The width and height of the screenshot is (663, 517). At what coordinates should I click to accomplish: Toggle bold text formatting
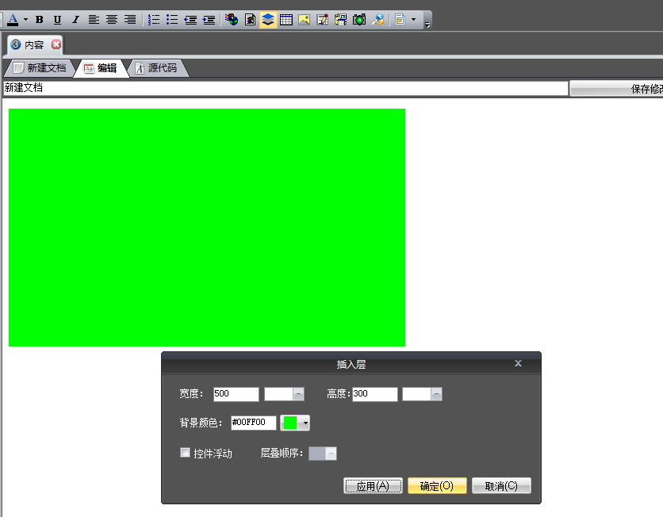click(x=39, y=20)
